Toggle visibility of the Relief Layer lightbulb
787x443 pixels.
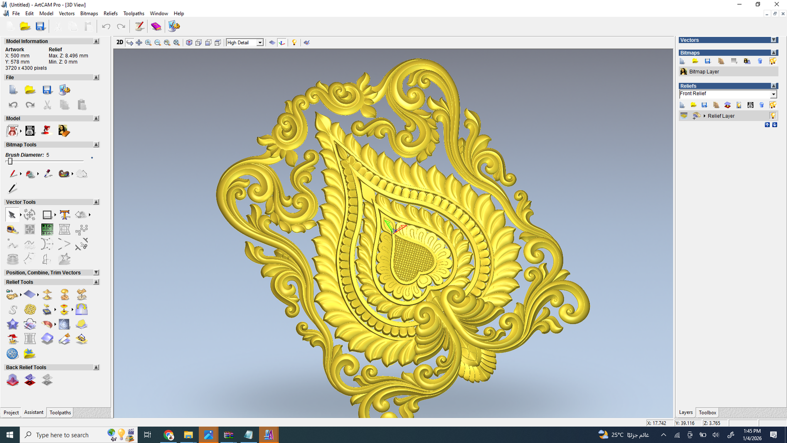tap(773, 116)
